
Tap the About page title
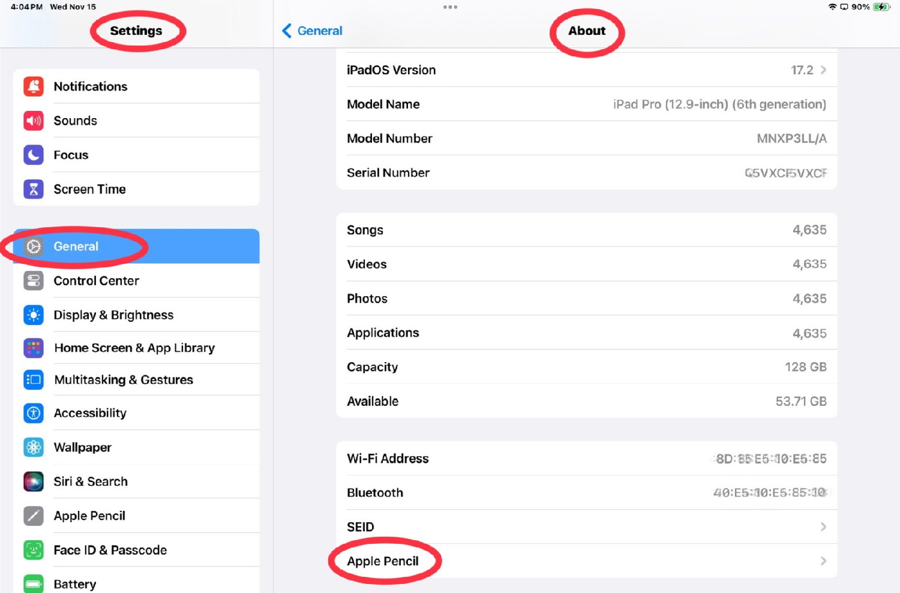coord(587,31)
